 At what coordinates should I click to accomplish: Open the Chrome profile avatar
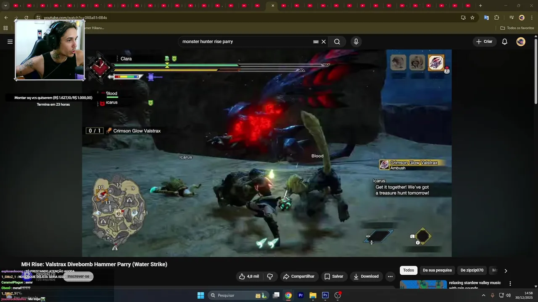[x=522, y=18]
